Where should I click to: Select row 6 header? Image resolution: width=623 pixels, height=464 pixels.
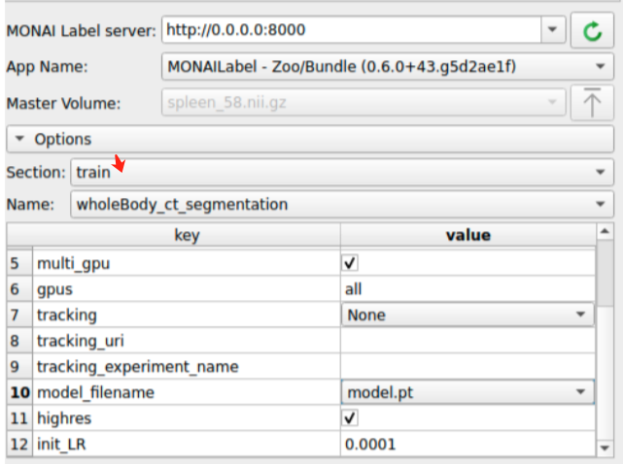click(x=19, y=289)
